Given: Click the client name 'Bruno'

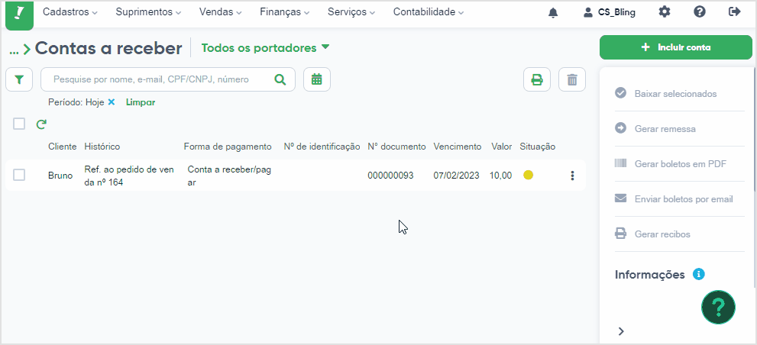Looking at the screenshot, I should 60,176.
